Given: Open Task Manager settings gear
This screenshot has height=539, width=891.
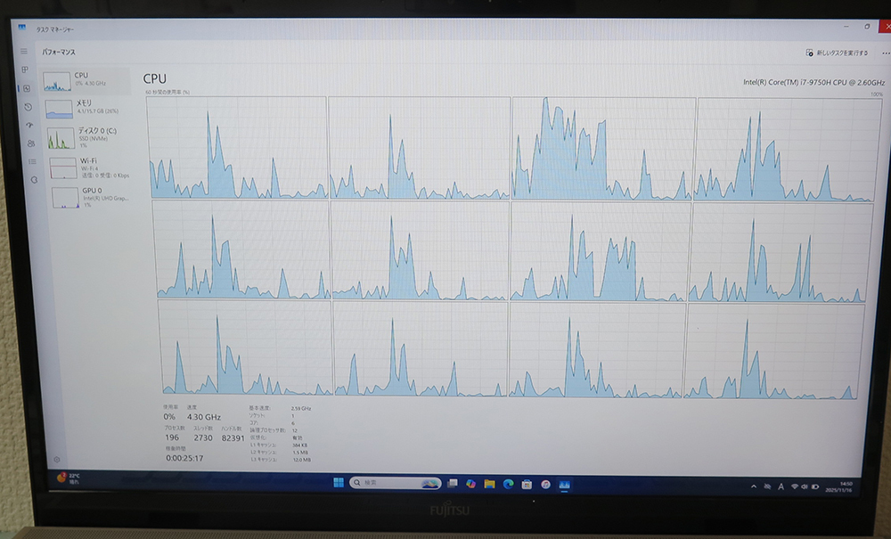Looking at the screenshot, I should [x=56, y=460].
